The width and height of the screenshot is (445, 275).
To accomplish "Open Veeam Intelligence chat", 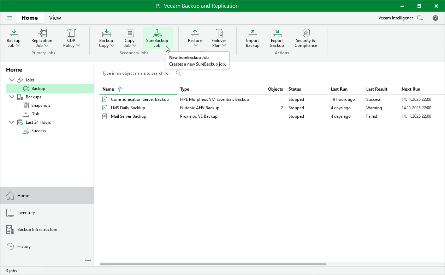I will click(x=420, y=18).
